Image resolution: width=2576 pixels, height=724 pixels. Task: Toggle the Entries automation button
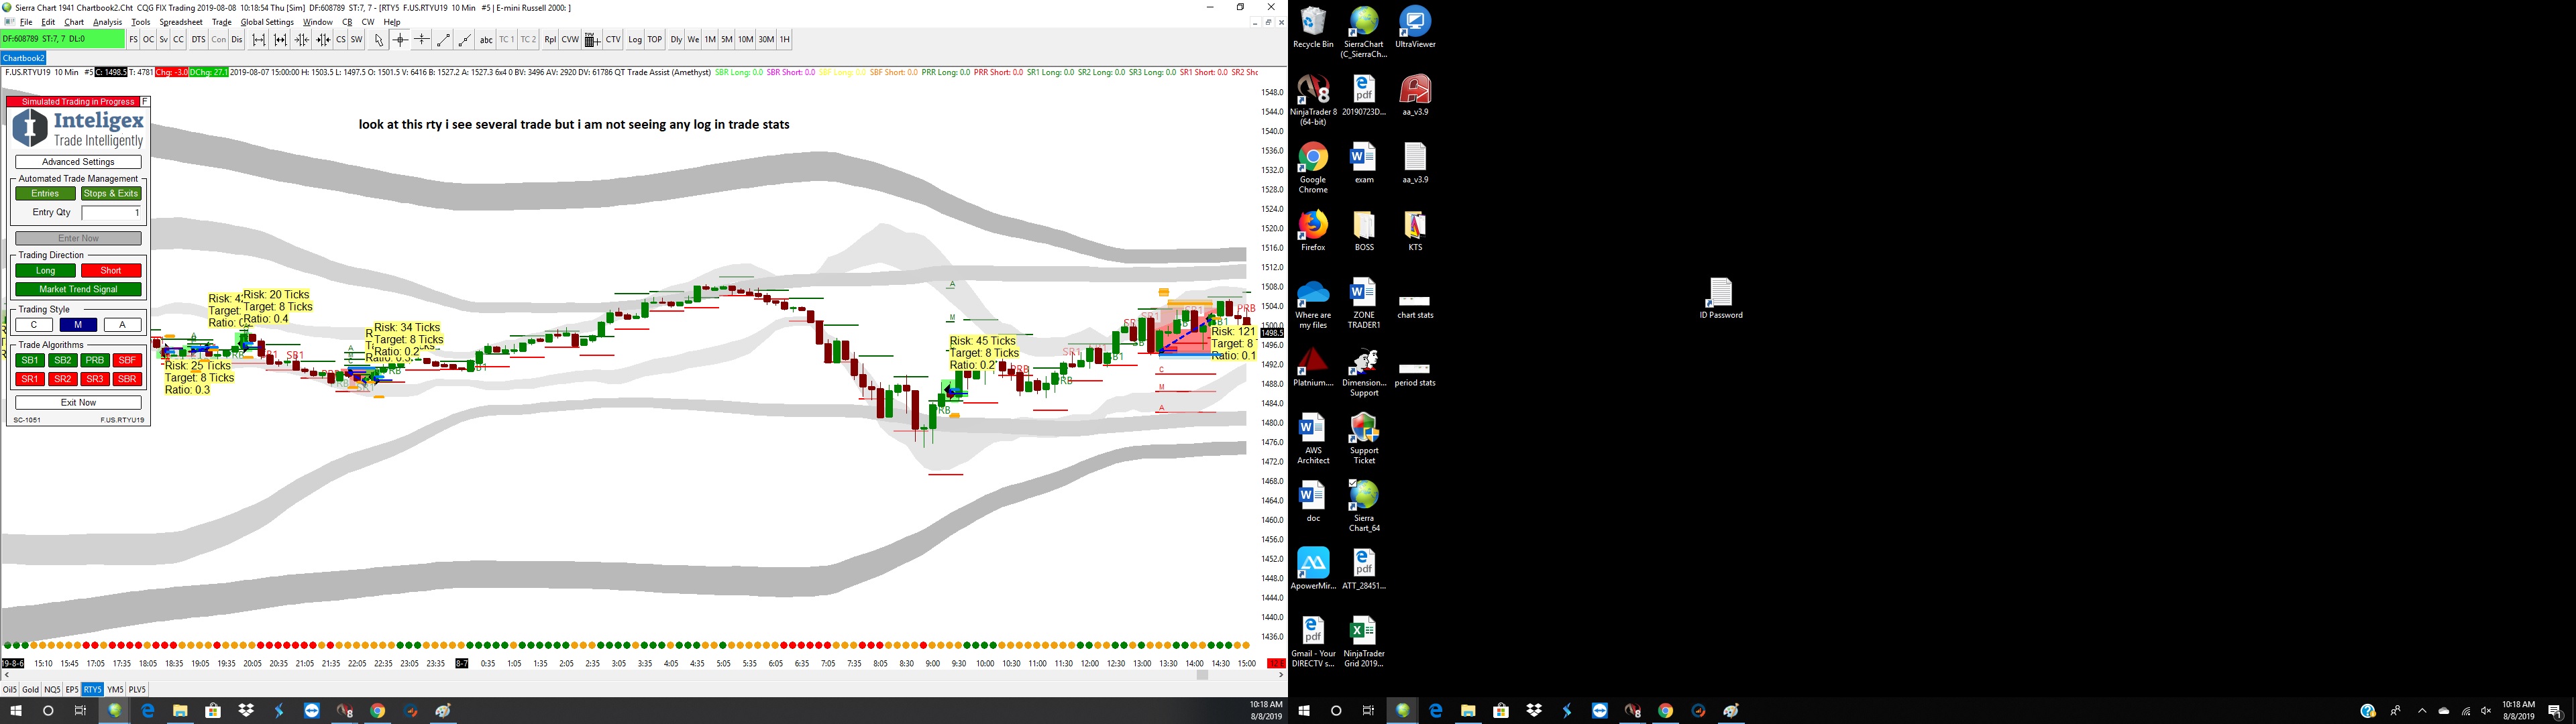(45, 194)
